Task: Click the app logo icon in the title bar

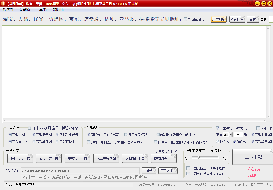Action: point(3,3)
